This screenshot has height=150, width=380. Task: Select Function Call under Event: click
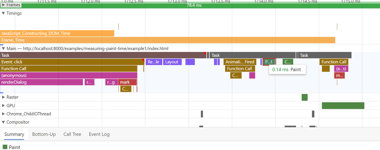[x=69, y=68]
